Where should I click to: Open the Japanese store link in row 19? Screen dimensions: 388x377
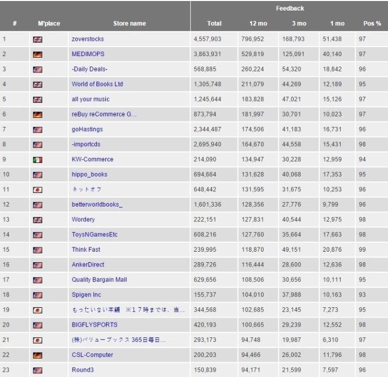click(x=128, y=310)
